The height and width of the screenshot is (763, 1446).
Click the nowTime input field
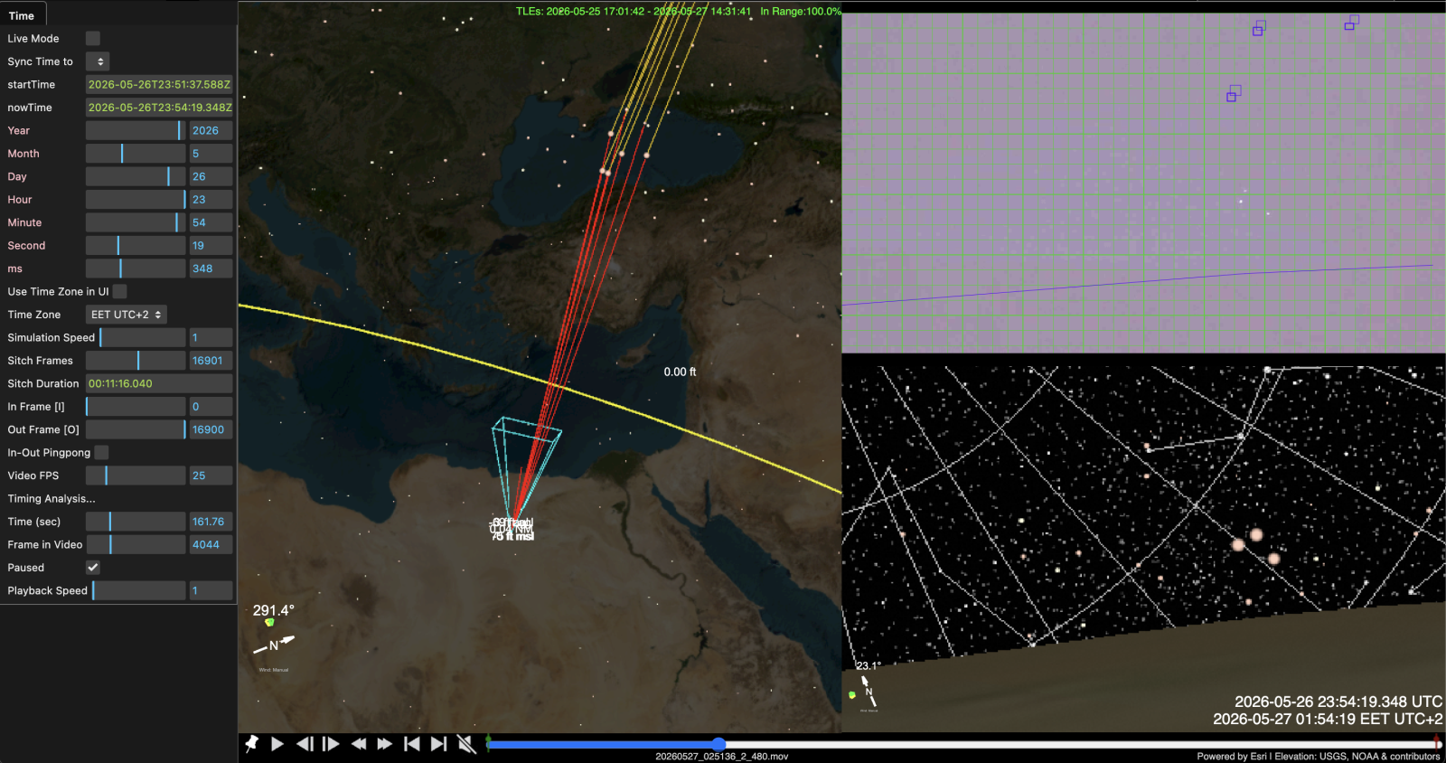(x=159, y=108)
